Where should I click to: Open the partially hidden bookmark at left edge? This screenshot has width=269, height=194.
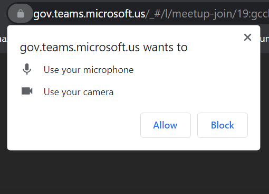[3, 39]
